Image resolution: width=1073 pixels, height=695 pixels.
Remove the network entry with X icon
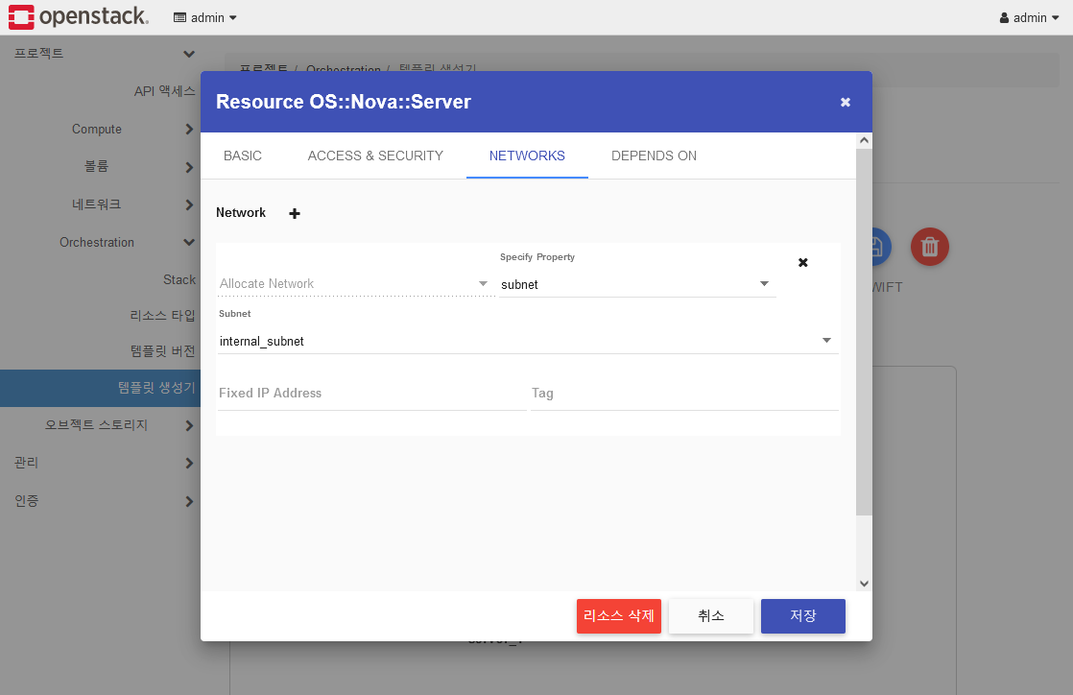[x=802, y=262]
